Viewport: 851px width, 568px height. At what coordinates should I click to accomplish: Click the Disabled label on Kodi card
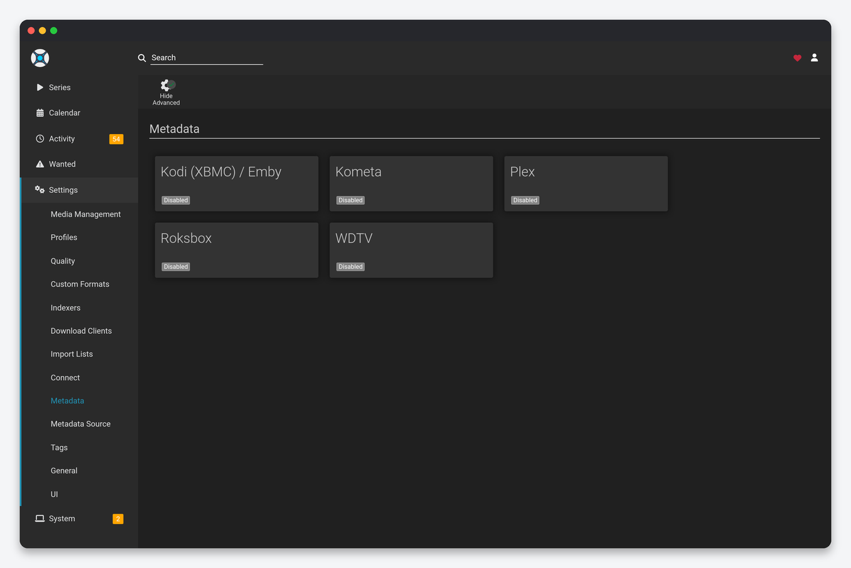pyautogui.click(x=176, y=200)
